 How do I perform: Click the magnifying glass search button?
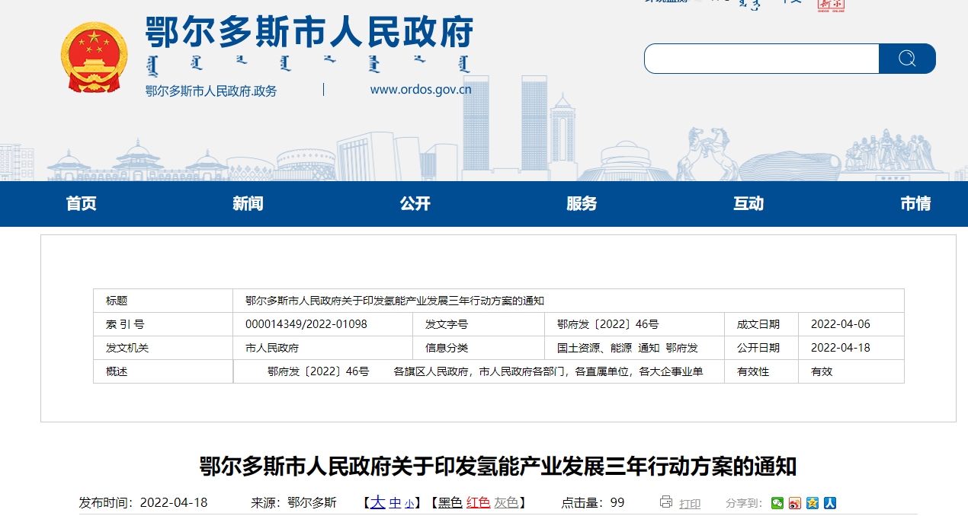tap(906, 59)
